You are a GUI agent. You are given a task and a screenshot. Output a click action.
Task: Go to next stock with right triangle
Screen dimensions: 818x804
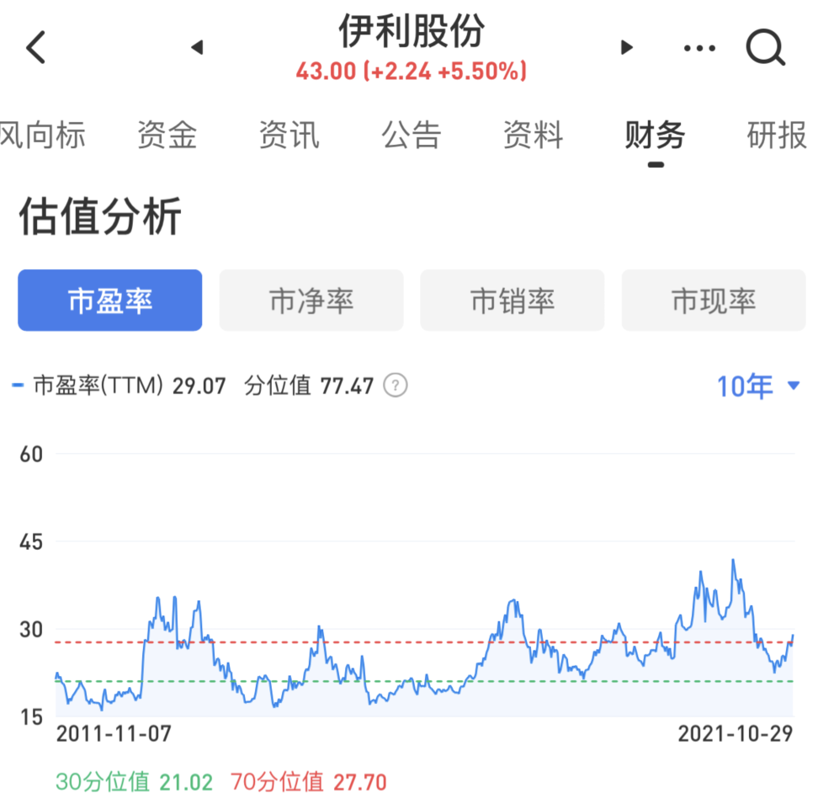(626, 47)
